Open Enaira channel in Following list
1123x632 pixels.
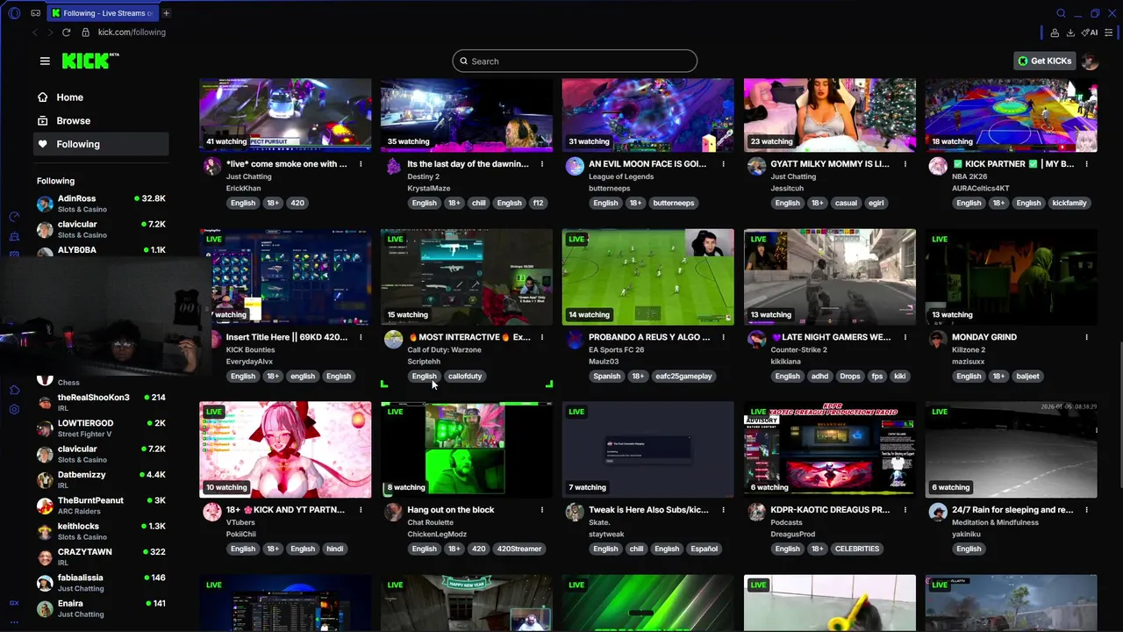pos(101,608)
